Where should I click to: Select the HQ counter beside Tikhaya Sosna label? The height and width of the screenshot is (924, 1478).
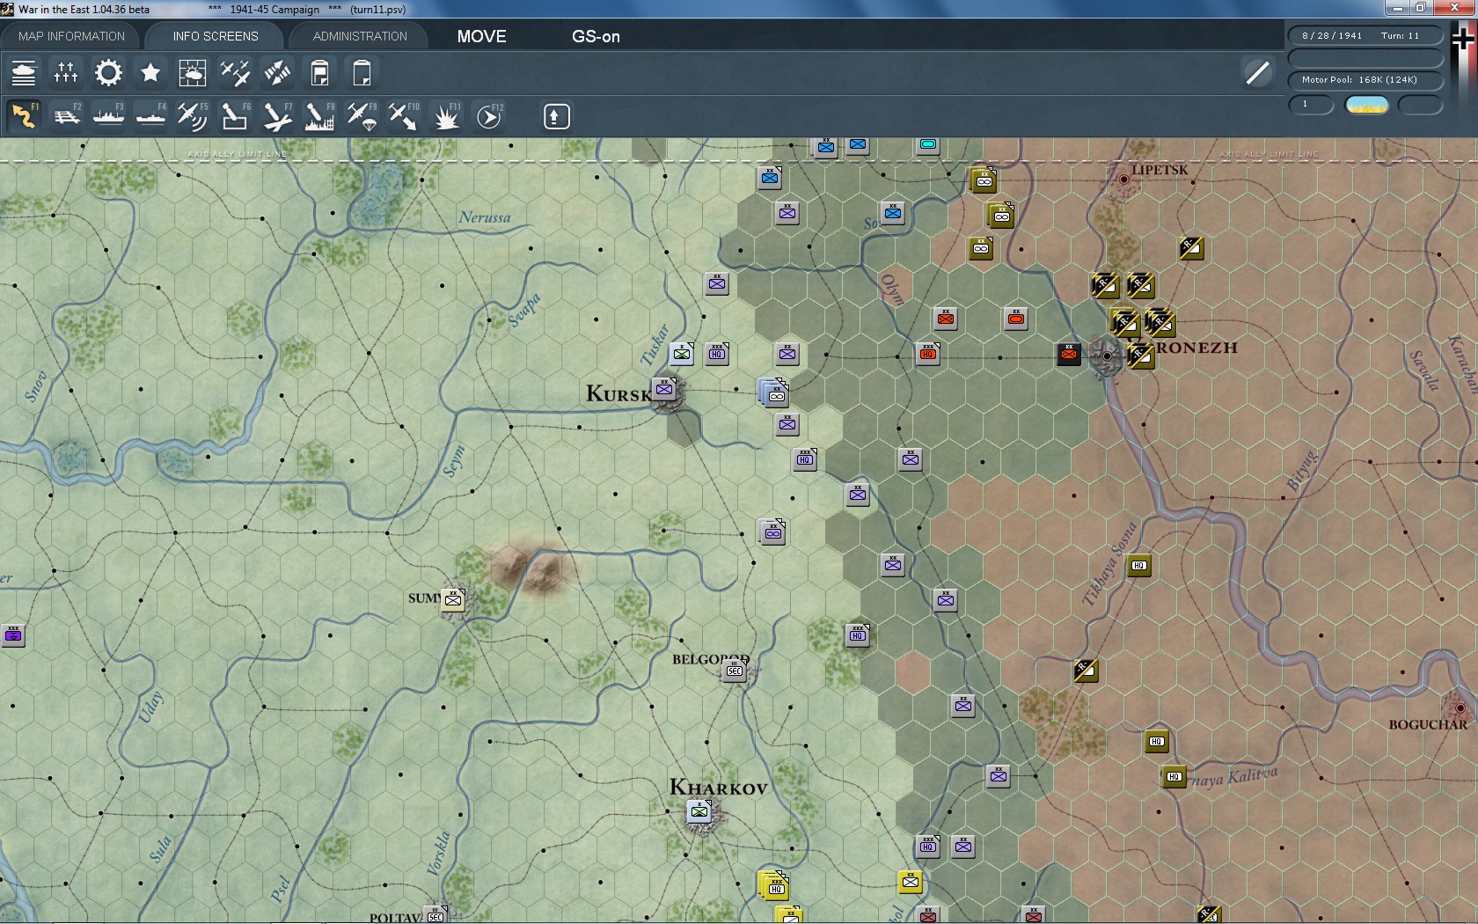coord(1139,565)
